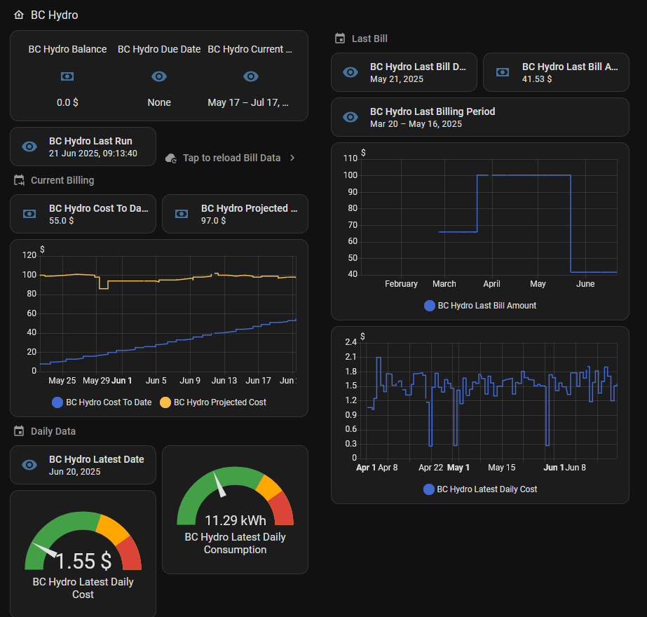The height and width of the screenshot is (617, 647).
Task: Click the latest date value Jun 20, 2025
Action: point(75,472)
